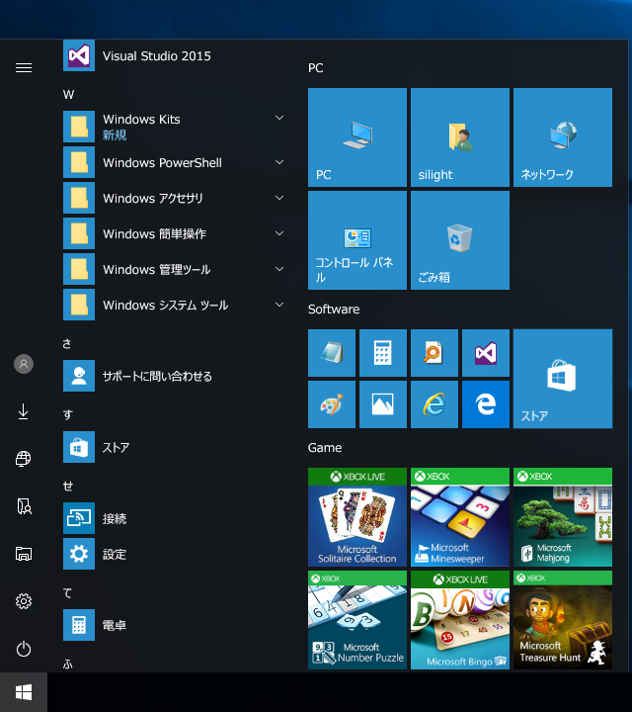Image resolution: width=632 pixels, height=712 pixels.
Task: Click the て letter index header
Action: 67,593
